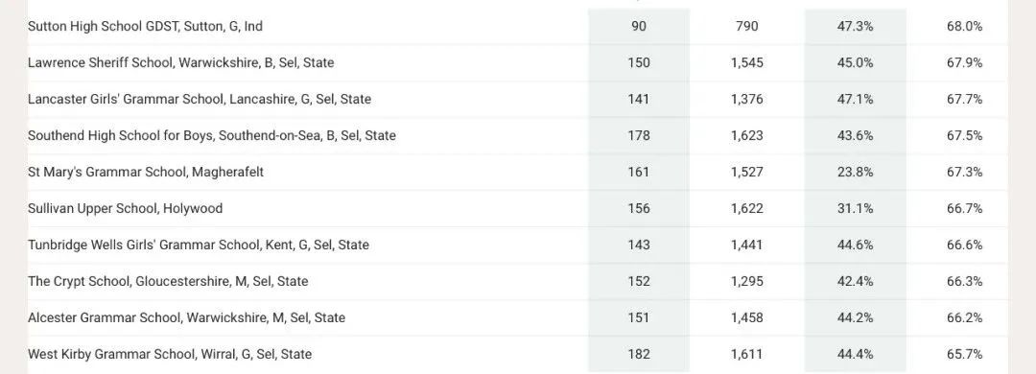Click Sullivan Upper School, Holywood entry
1036x374 pixels.
[126, 208]
